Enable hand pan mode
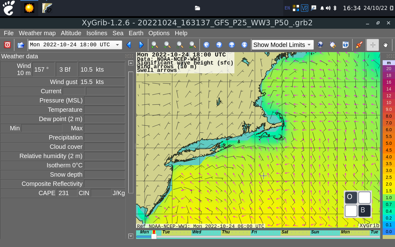This screenshot has width=395, height=247. (385, 45)
